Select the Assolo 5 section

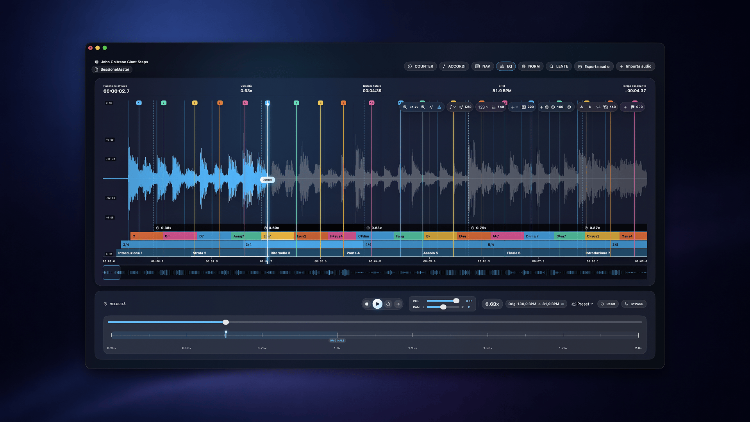click(463, 253)
